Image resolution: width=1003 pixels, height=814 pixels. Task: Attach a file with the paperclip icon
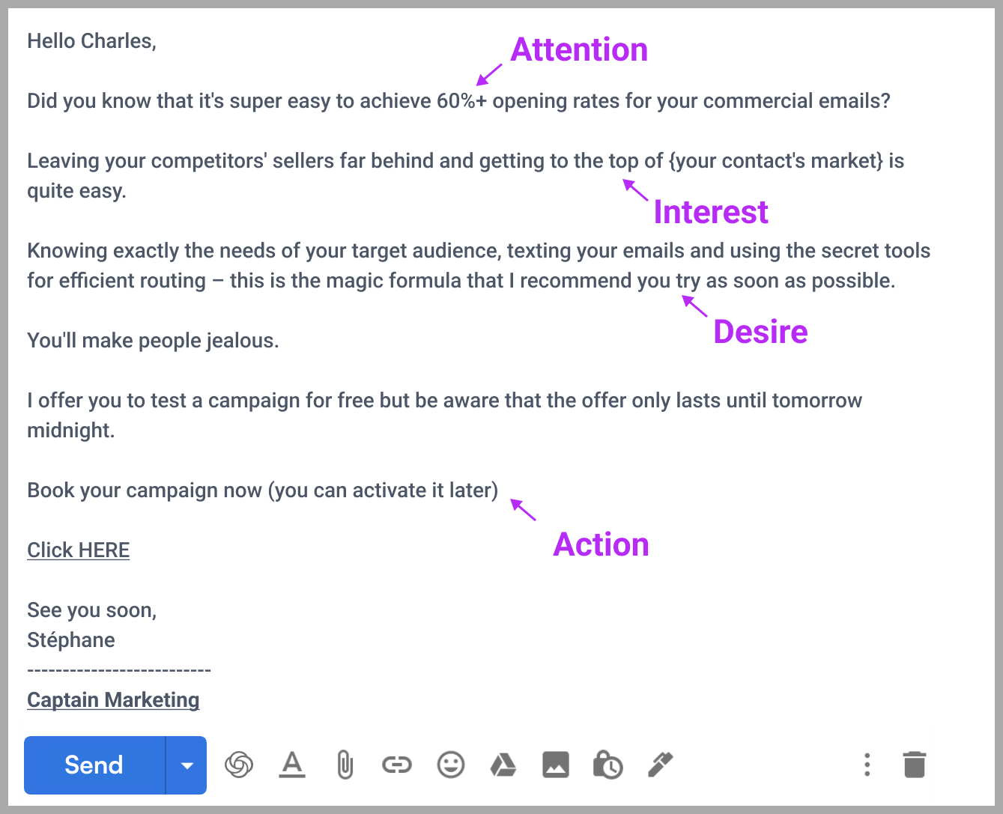(345, 765)
